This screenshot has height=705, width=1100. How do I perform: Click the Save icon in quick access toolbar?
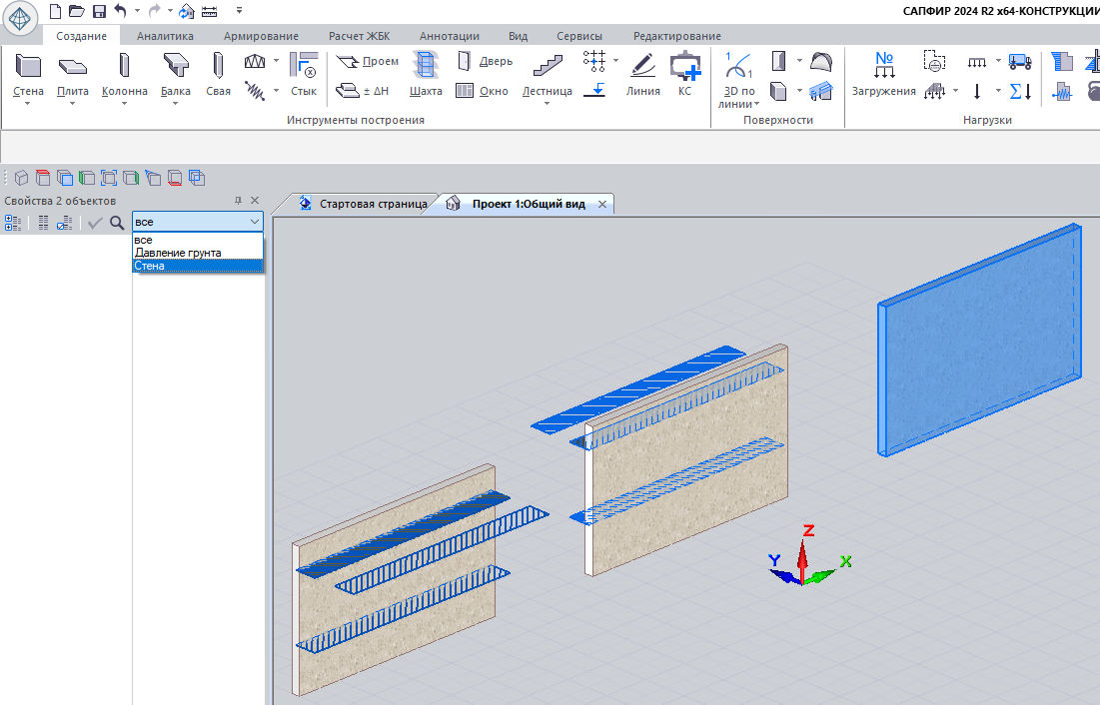pyautogui.click(x=99, y=11)
